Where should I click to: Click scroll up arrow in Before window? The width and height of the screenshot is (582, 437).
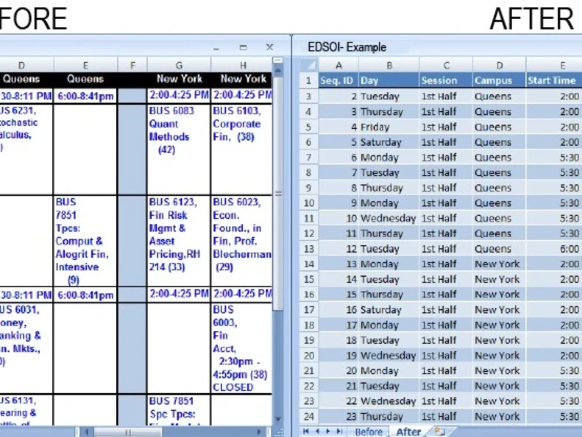(278, 69)
